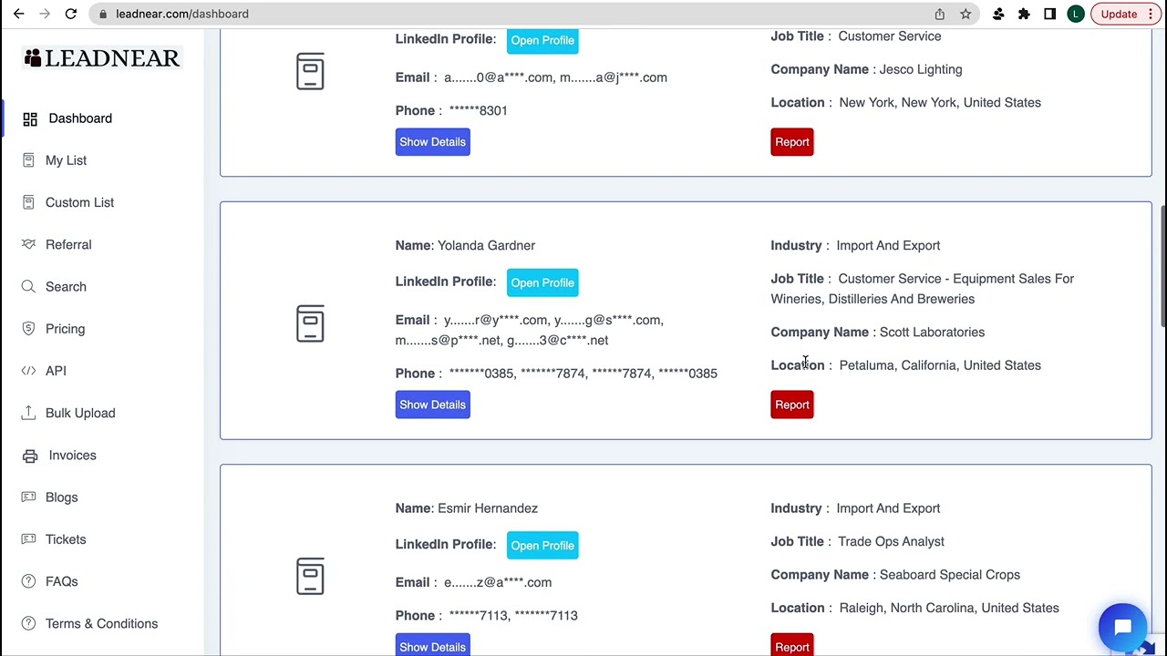
Task: Click the Search magnifier icon in sidebar
Action: point(28,286)
